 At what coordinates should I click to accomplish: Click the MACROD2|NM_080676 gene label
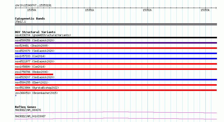tap(28, 110)
